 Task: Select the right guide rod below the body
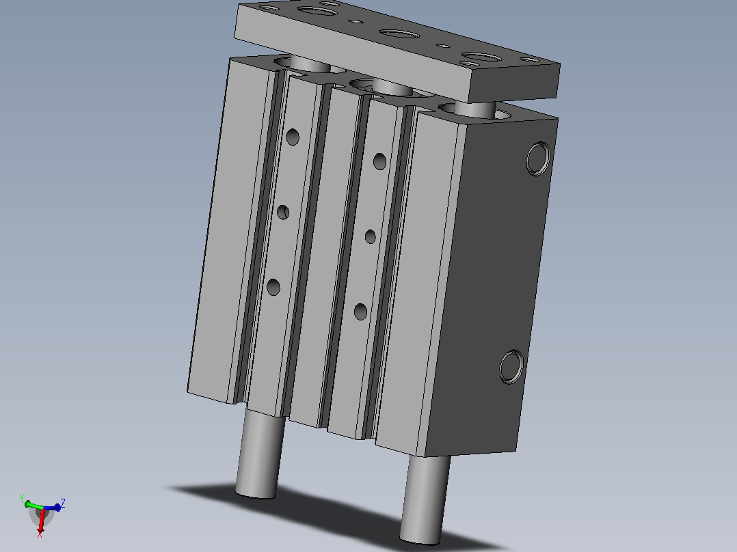click(x=425, y=500)
